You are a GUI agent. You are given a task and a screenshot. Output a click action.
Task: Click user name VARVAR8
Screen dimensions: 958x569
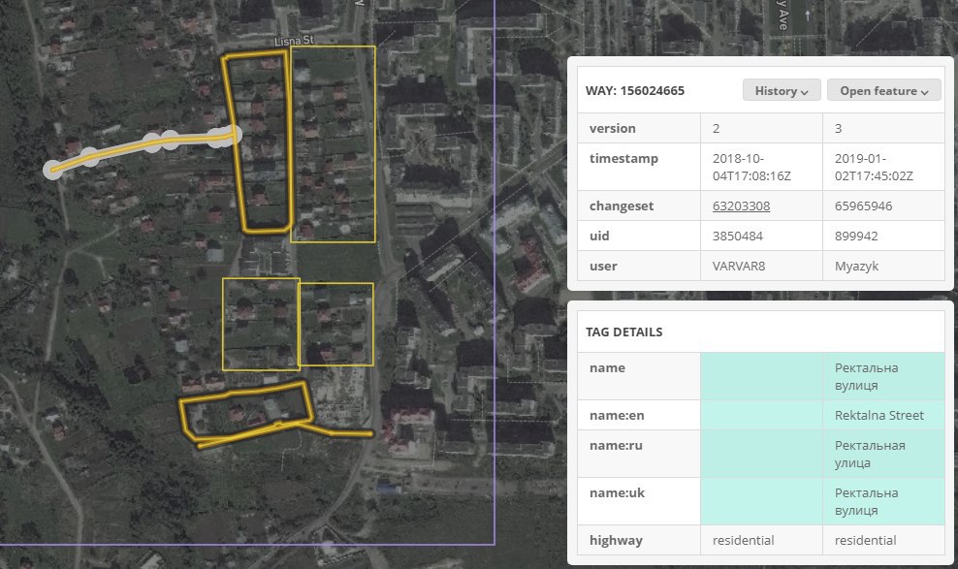pos(739,266)
